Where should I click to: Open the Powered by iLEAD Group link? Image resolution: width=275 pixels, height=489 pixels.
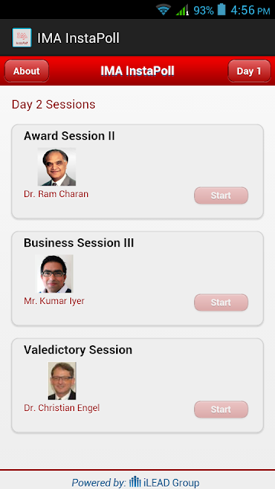tap(135, 482)
